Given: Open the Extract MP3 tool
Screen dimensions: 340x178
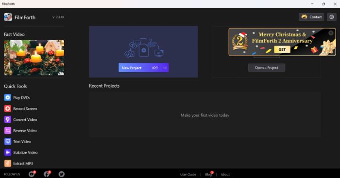Looking at the screenshot, I should pyautogui.click(x=18, y=163).
